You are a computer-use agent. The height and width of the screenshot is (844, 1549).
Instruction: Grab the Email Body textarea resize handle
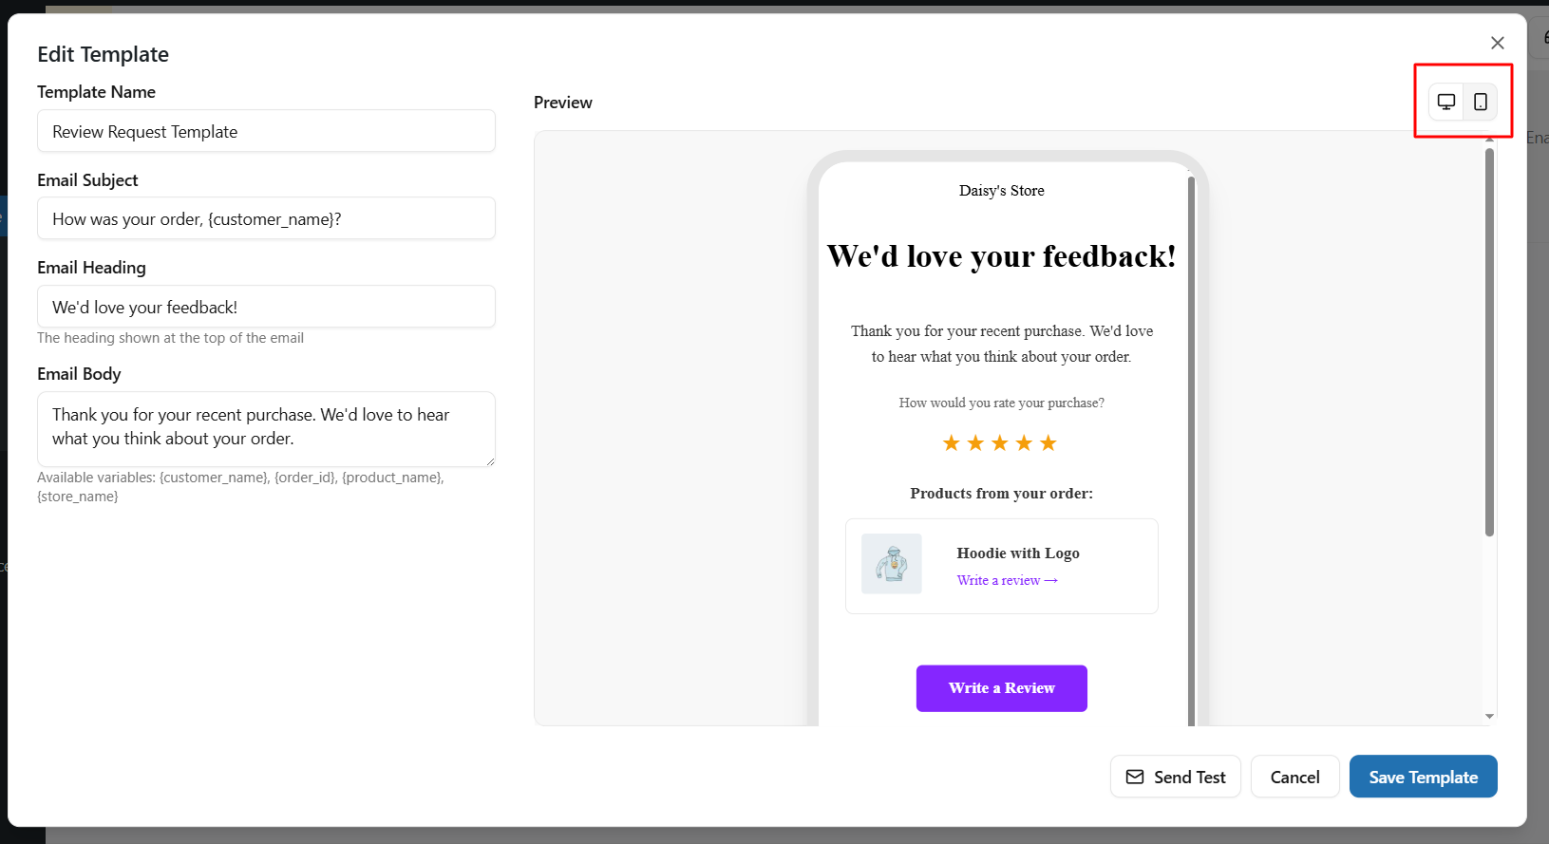click(x=490, y=461)
